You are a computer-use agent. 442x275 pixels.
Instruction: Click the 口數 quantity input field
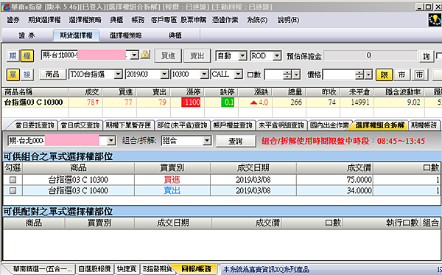coord(274,74)
